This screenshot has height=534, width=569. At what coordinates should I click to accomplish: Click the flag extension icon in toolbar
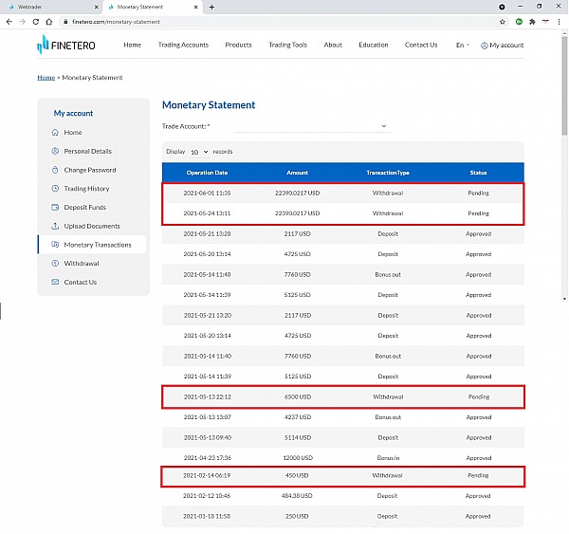click(545, 22)
